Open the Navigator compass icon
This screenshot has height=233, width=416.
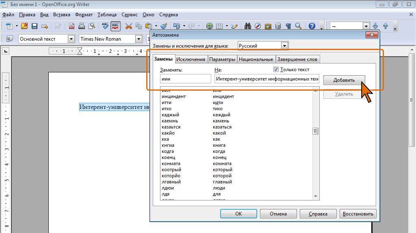pyautogui.click(x=258, y=26)
